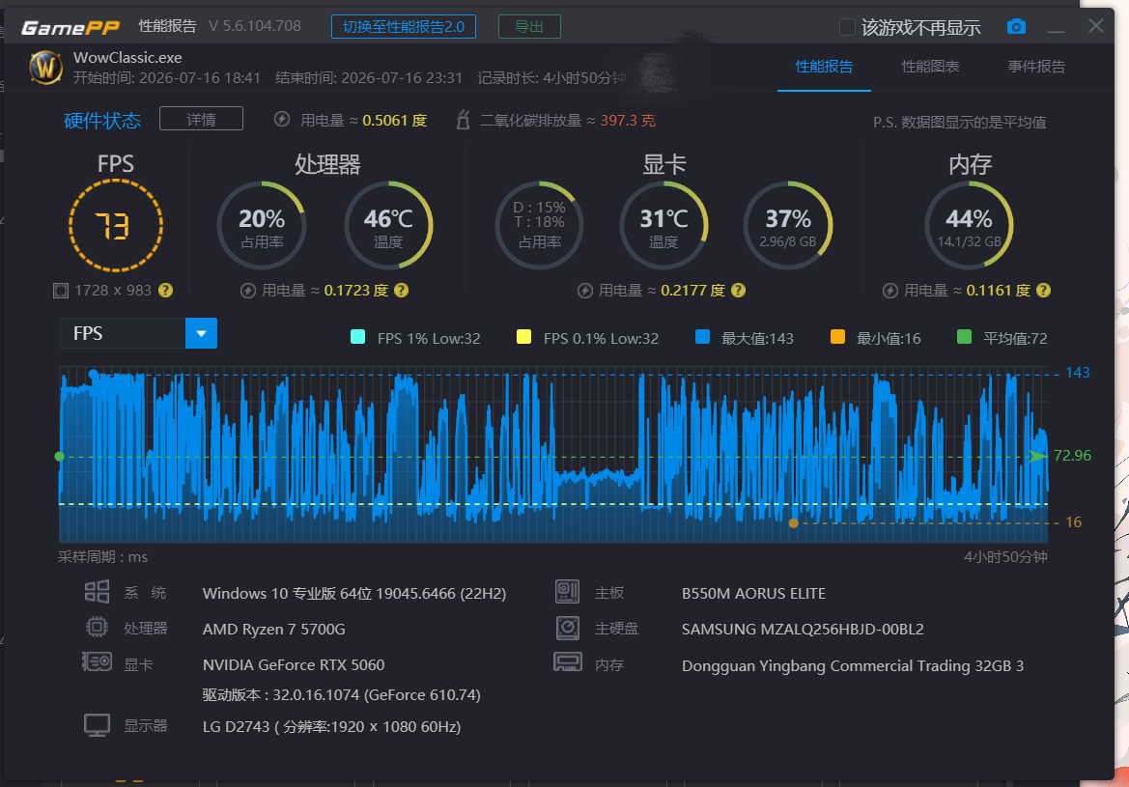Click the 16 min value axis label
This screenshot has width=1129, height=787.
1074,522
